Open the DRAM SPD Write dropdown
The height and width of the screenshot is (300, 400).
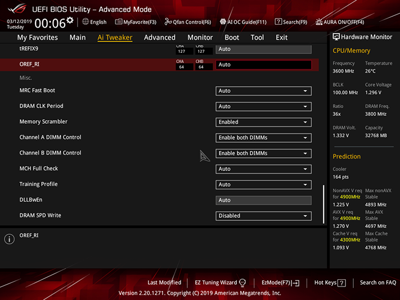click(x=263, y=216)
